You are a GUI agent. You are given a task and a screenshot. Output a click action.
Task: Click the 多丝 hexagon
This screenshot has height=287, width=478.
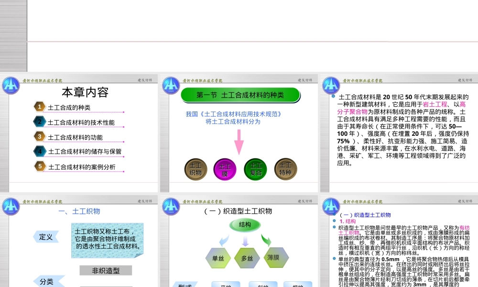(x=247, y=258)
